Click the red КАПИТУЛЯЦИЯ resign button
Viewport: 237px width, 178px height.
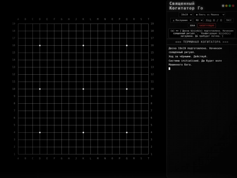[207, 25]
